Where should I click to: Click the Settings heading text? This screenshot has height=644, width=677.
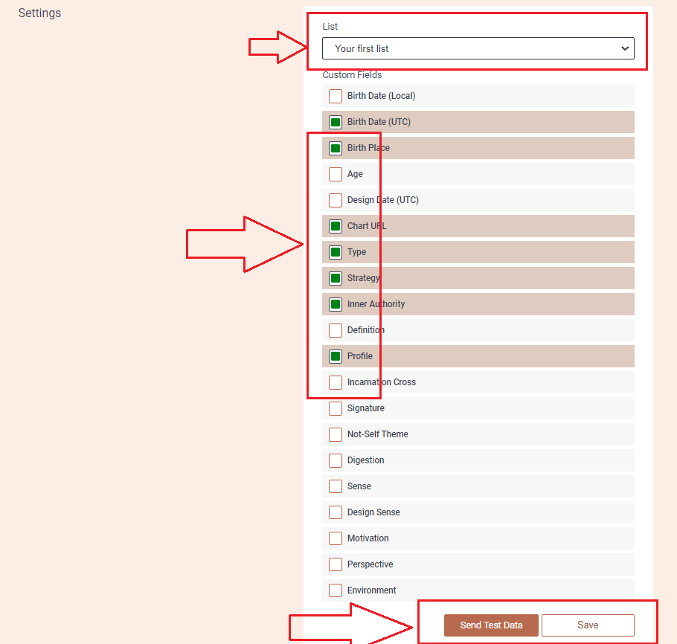[x=39, y=13]
